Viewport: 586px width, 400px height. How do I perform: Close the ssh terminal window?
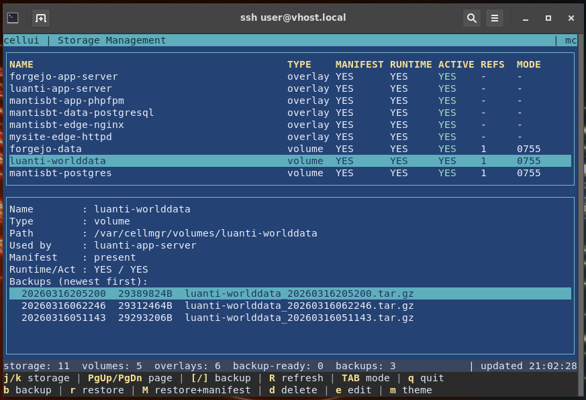(571, 18)
